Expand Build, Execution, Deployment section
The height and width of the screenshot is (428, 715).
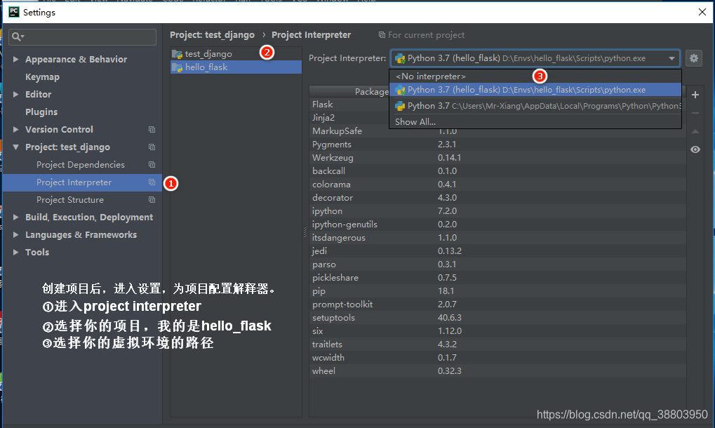(x=15, y=218)
